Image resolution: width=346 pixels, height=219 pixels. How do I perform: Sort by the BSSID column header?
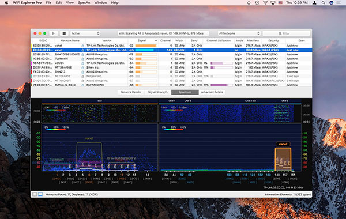(x=43, y=40)
